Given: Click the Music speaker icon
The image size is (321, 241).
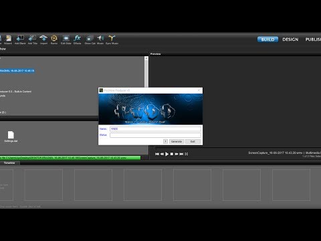Looking at the screenshot, I should (100, 40).
